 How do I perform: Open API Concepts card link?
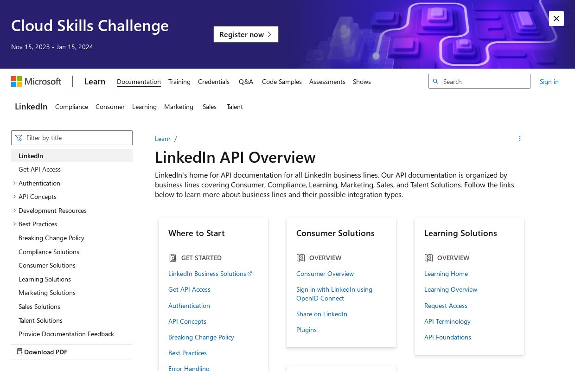tap(187, 321)
